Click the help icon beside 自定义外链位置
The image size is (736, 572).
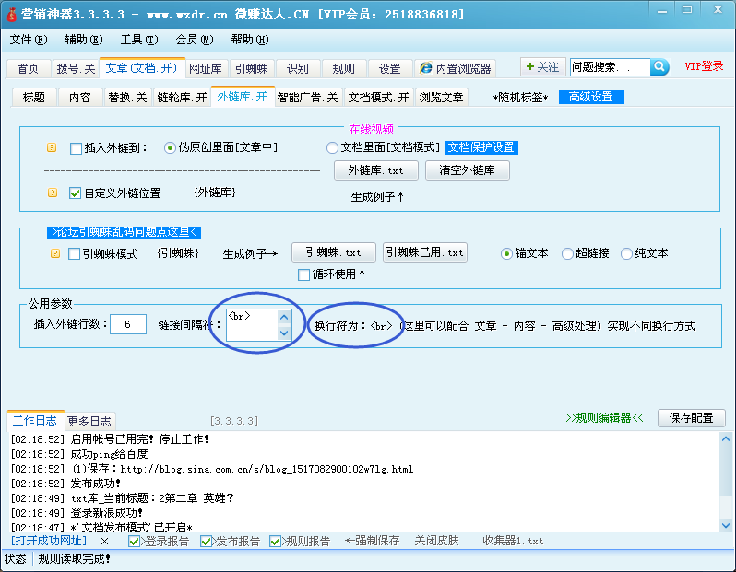point(53,193)
